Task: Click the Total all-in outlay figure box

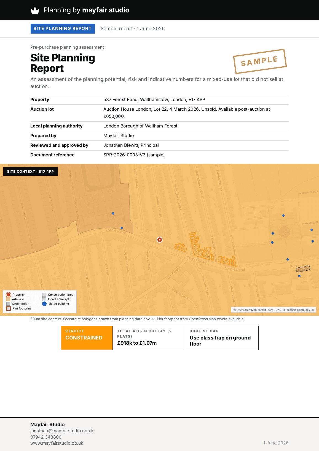Action: [149, 338]
